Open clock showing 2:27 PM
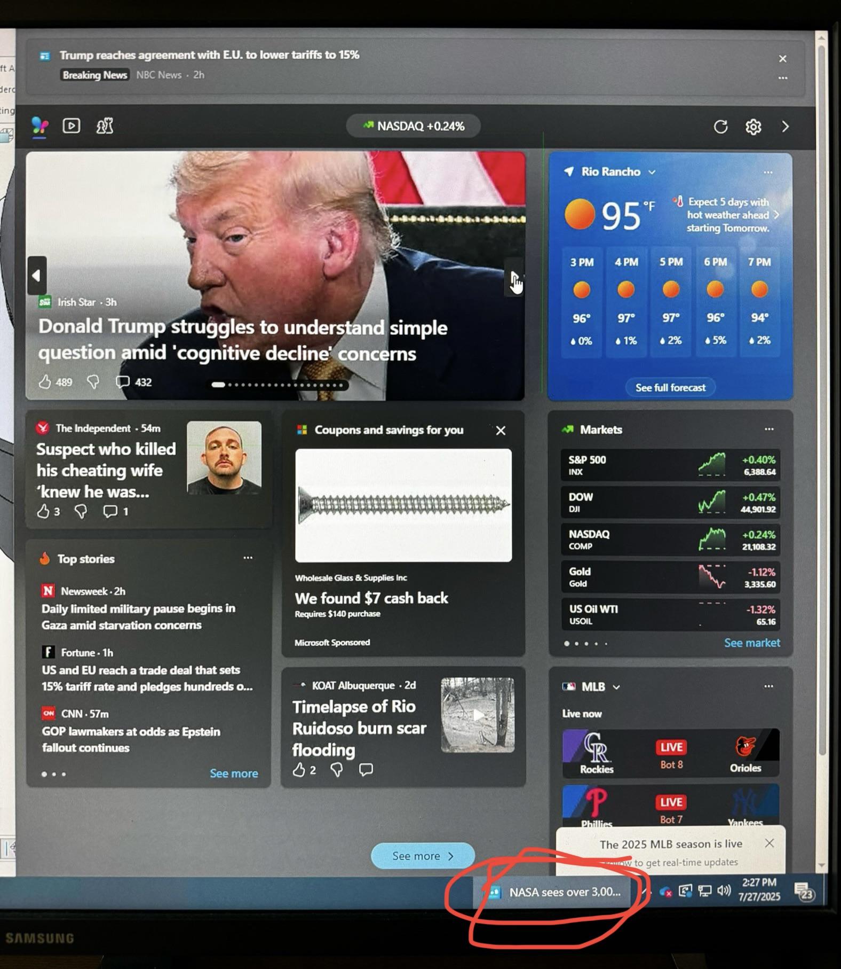This screenshot has height=969, width=841. click(x=759, y=890)
